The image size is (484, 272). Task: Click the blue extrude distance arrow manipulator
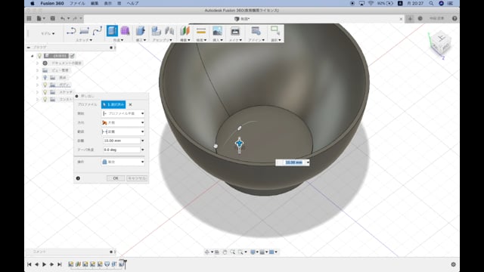point(239,144)
